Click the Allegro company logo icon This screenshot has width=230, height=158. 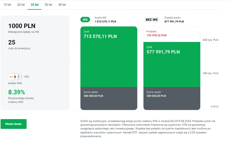[x=11, y=77]
